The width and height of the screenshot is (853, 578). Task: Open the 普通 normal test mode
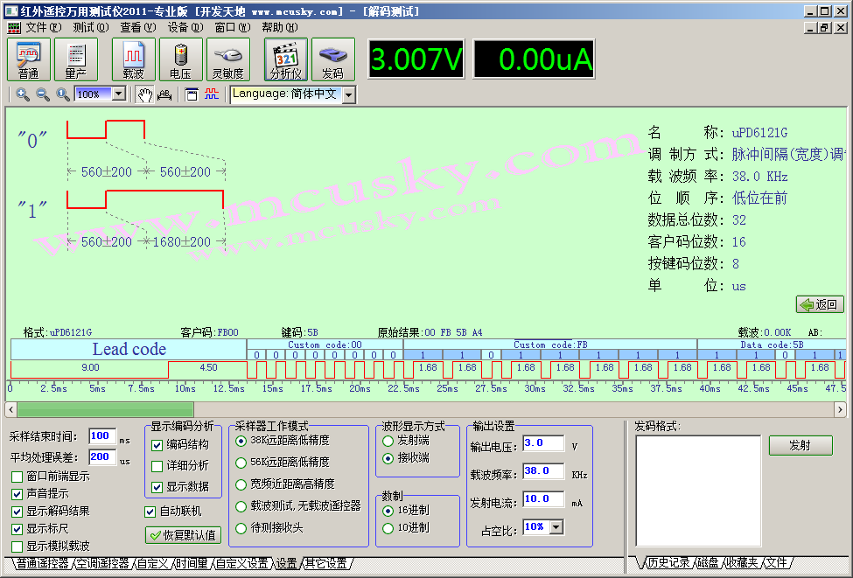(28, 59)
